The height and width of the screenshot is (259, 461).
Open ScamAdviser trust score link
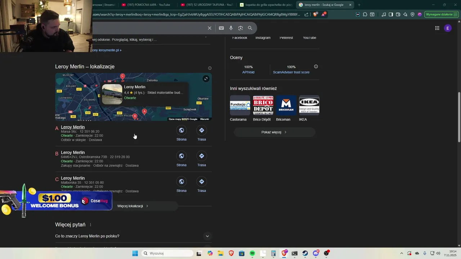(291, 72)
